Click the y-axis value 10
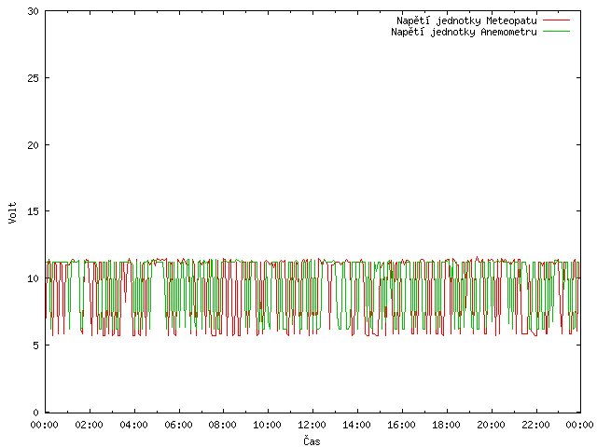 tap(34, 278)
